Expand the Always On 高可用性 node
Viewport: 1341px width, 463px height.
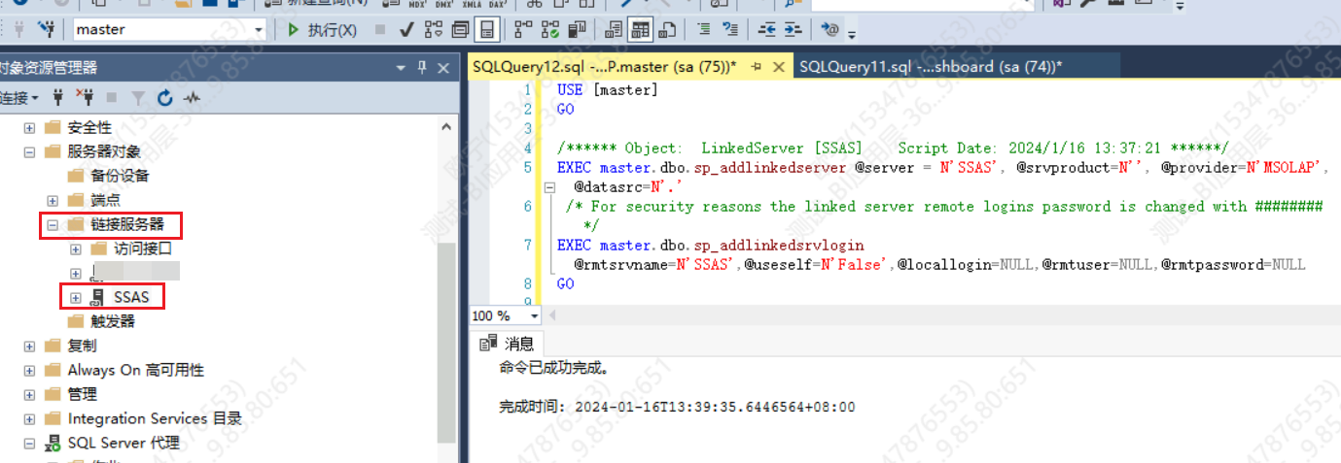[29, 370]
